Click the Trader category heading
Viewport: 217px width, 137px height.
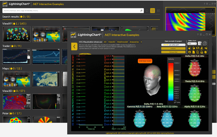(x=12, y=46)
